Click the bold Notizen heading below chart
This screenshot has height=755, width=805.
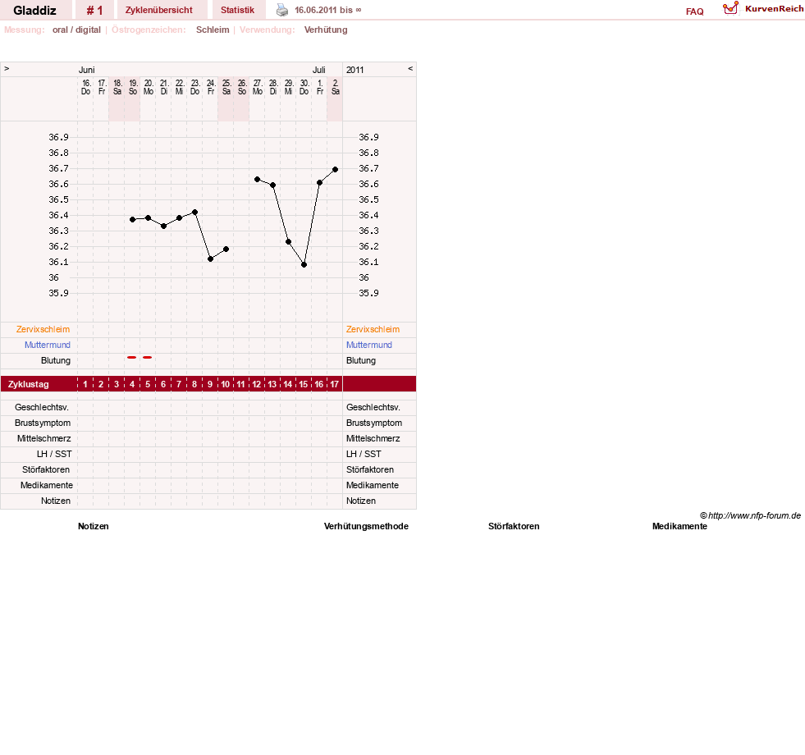coord(93,526)
